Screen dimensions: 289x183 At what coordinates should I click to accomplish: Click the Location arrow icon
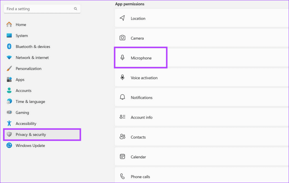[122, 18]
